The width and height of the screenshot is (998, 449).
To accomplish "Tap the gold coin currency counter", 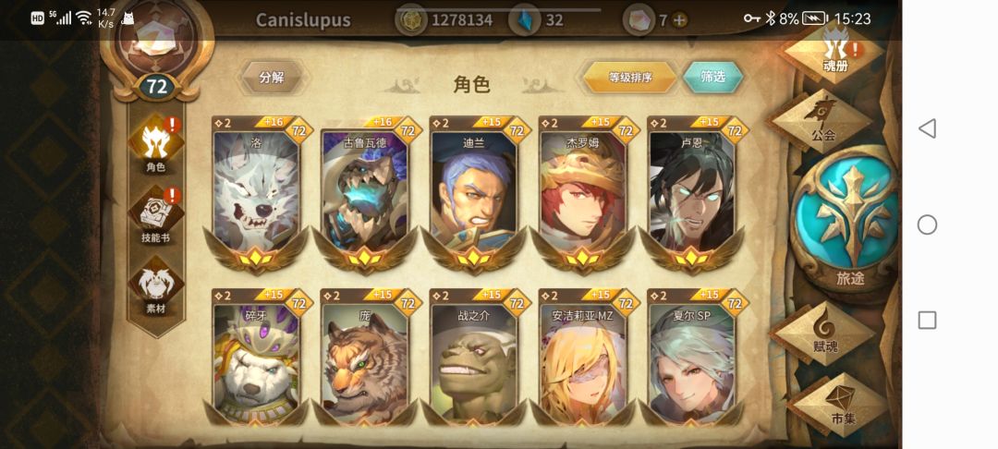I will [444, 20].
